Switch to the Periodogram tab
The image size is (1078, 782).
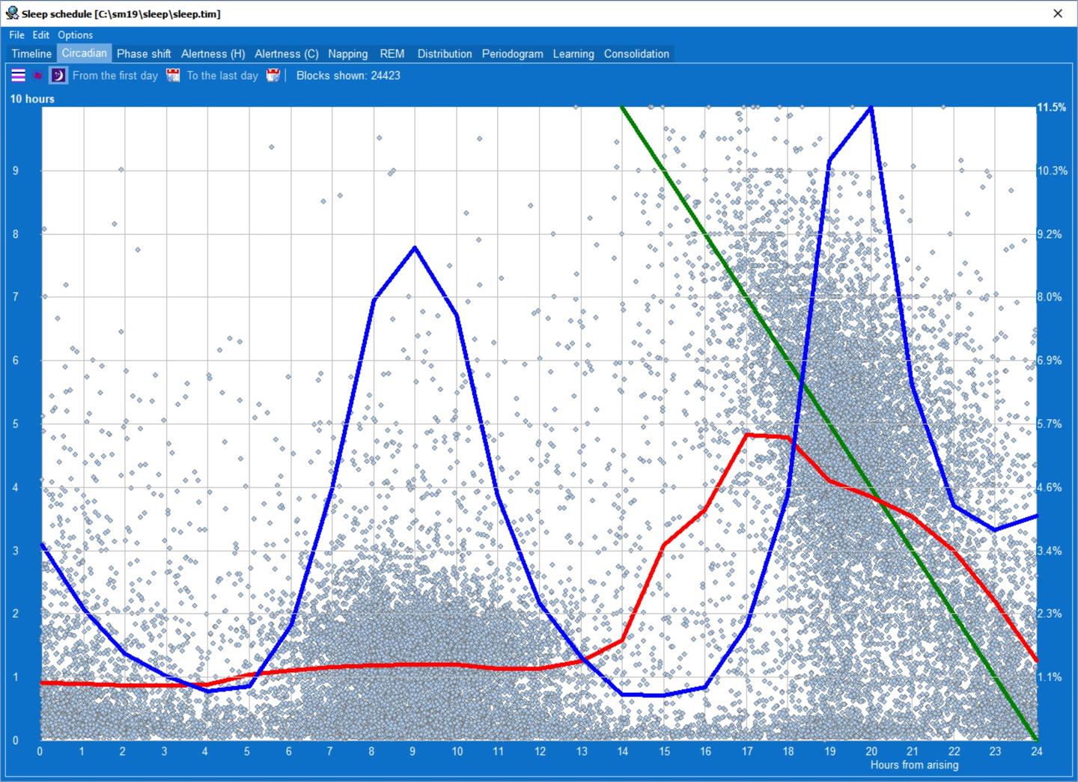(x=513, y=54)
